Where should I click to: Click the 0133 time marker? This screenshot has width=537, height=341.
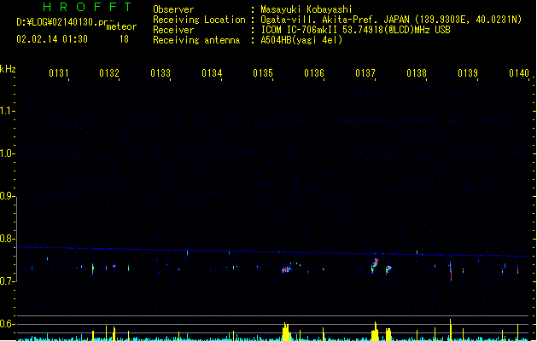tap(161, 73)
